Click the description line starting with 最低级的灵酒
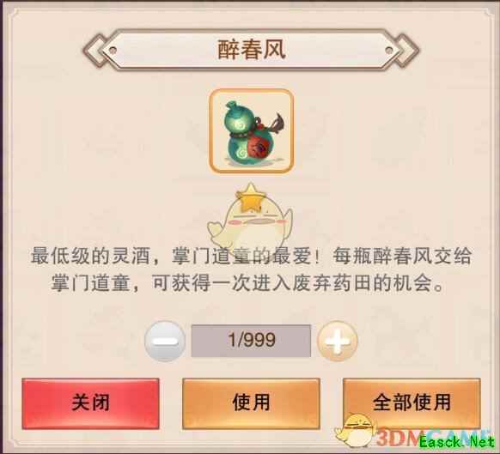 coord(251,256)
